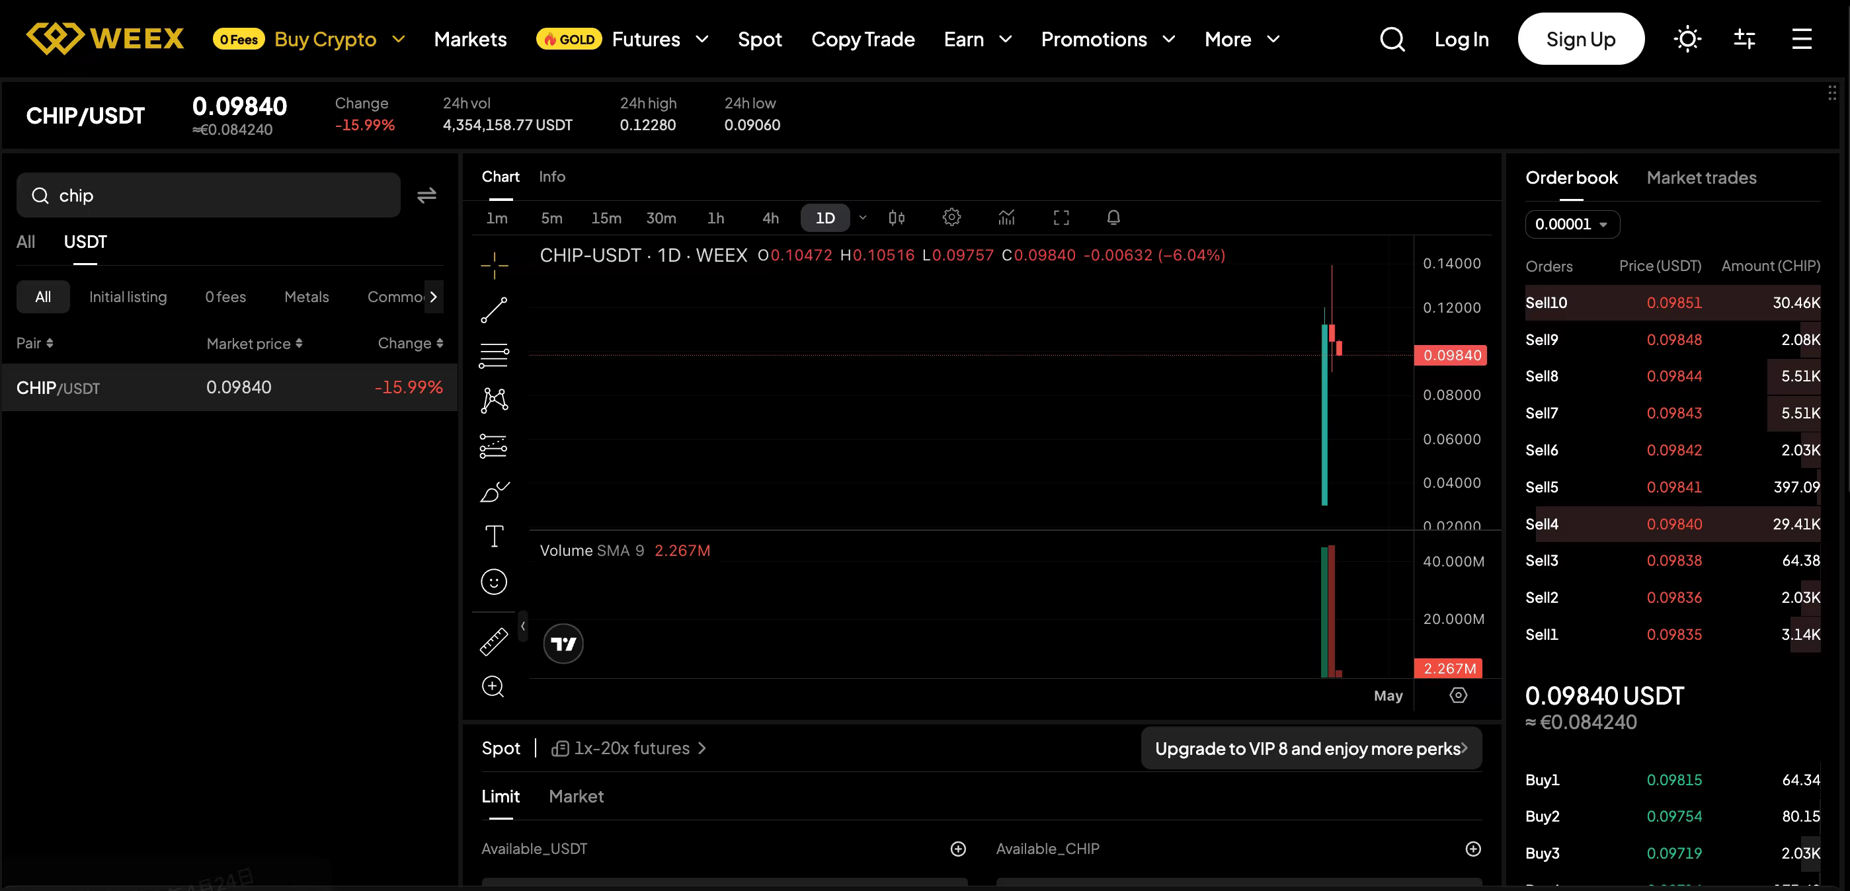This screenshot has height=891, width=1850.
Task: Select the Market order tab
Action: (x=576, y=796)
